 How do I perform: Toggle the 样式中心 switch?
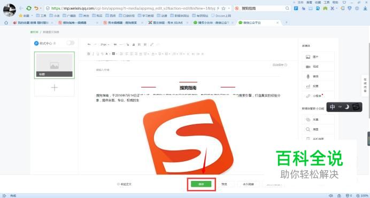pyautogui.click(x=70, y=43)
